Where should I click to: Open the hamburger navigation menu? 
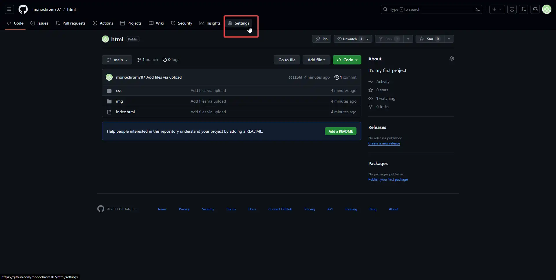tap(9, 9)
